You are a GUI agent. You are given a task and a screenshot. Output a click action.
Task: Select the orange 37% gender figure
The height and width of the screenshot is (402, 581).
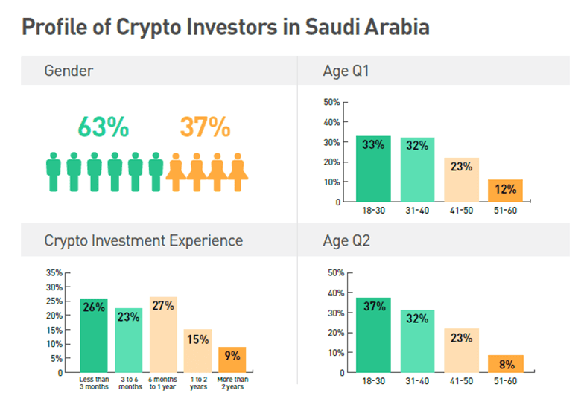(206, 127)
